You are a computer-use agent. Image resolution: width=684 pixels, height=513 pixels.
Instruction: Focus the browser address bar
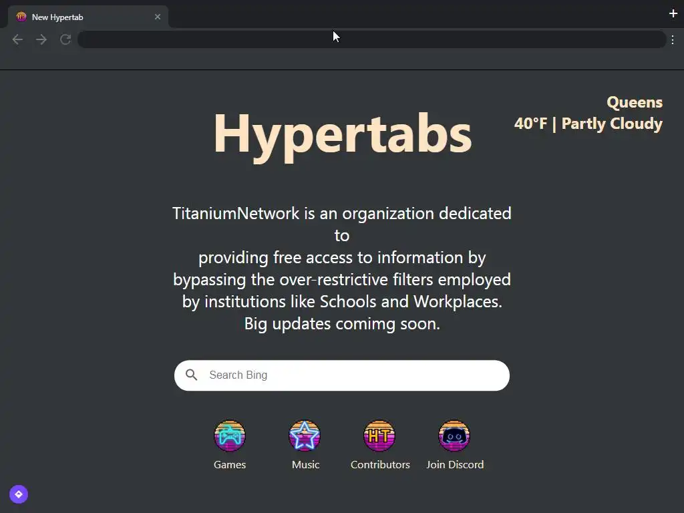click(x=371, y=39)
